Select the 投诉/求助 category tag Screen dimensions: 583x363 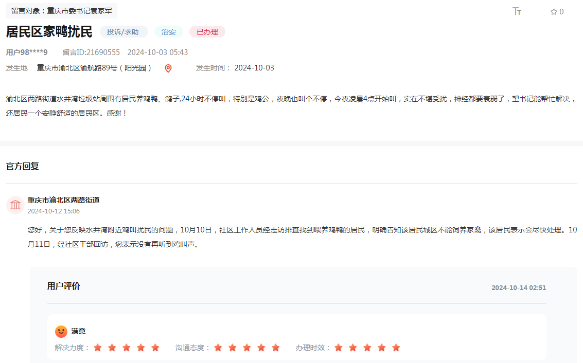123,31
